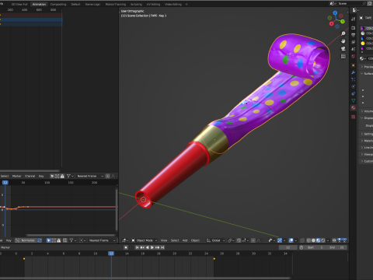Viewport: 373px width, 280px height.
Task: Open the dope sheet filter funnel dropdown
Action: [70, 176]
